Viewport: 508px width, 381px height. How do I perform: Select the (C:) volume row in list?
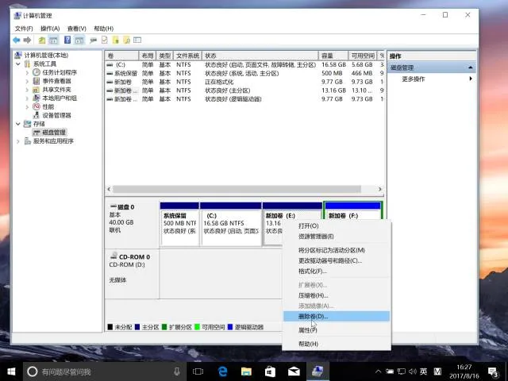coord(245,65)
